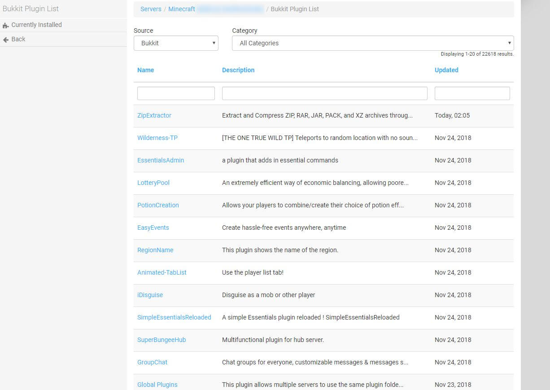Click the Updated filter input field
Screen dimensions: 550x390
click(x=472, y=93)
